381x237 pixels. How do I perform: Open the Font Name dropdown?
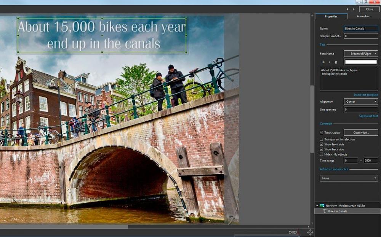(361, 54)
